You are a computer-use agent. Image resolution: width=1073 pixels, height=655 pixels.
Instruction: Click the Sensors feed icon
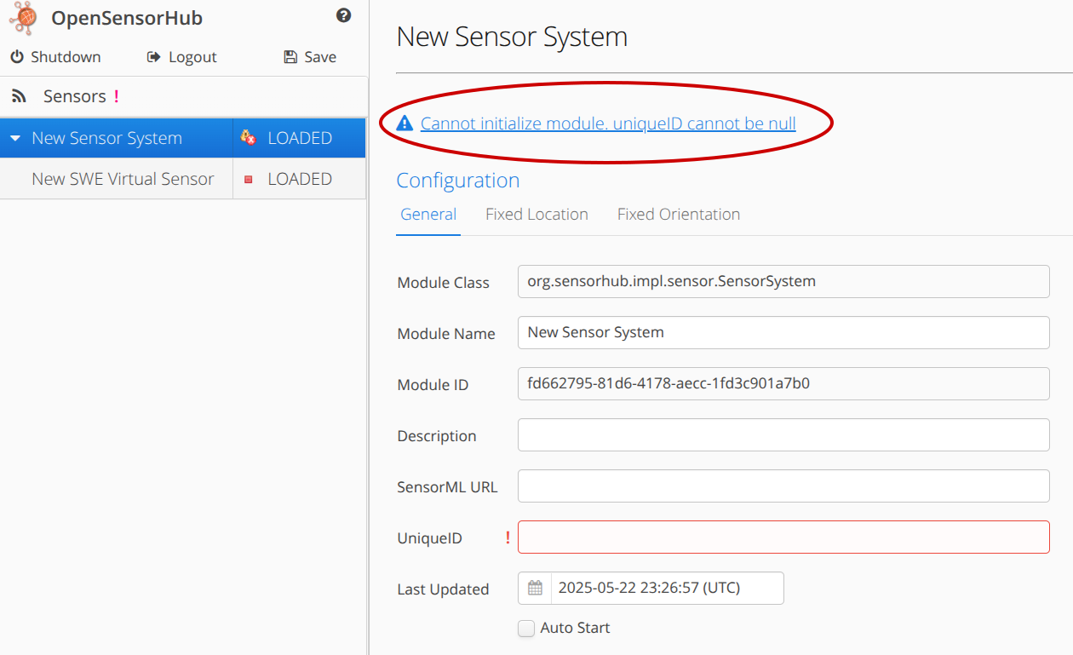(20, 96)
